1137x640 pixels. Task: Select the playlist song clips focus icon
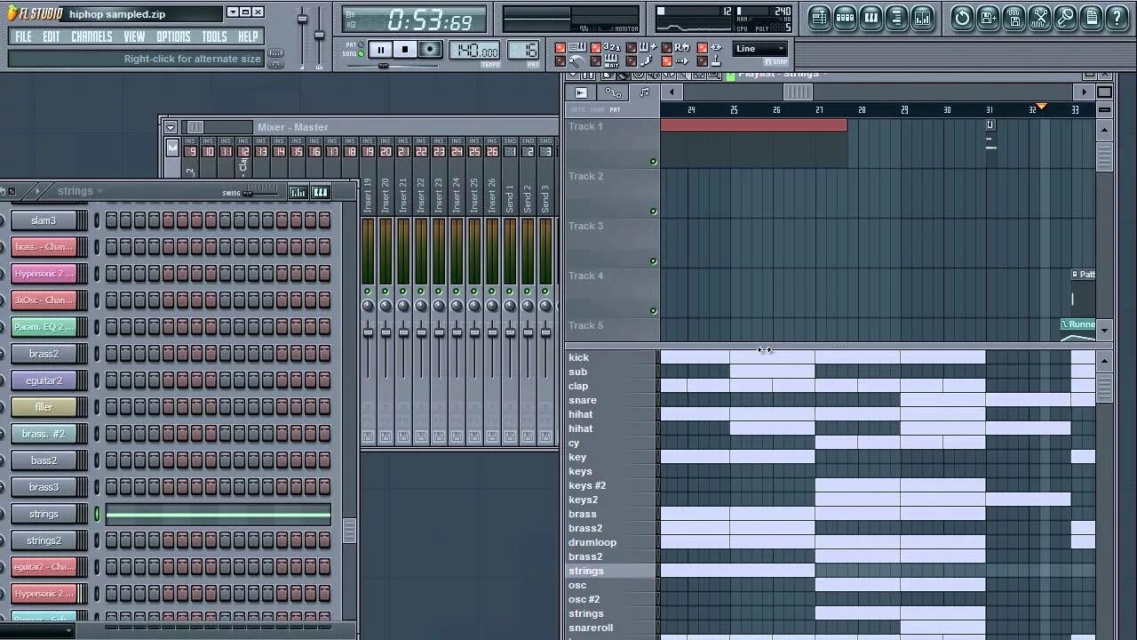tap(581, 92)
